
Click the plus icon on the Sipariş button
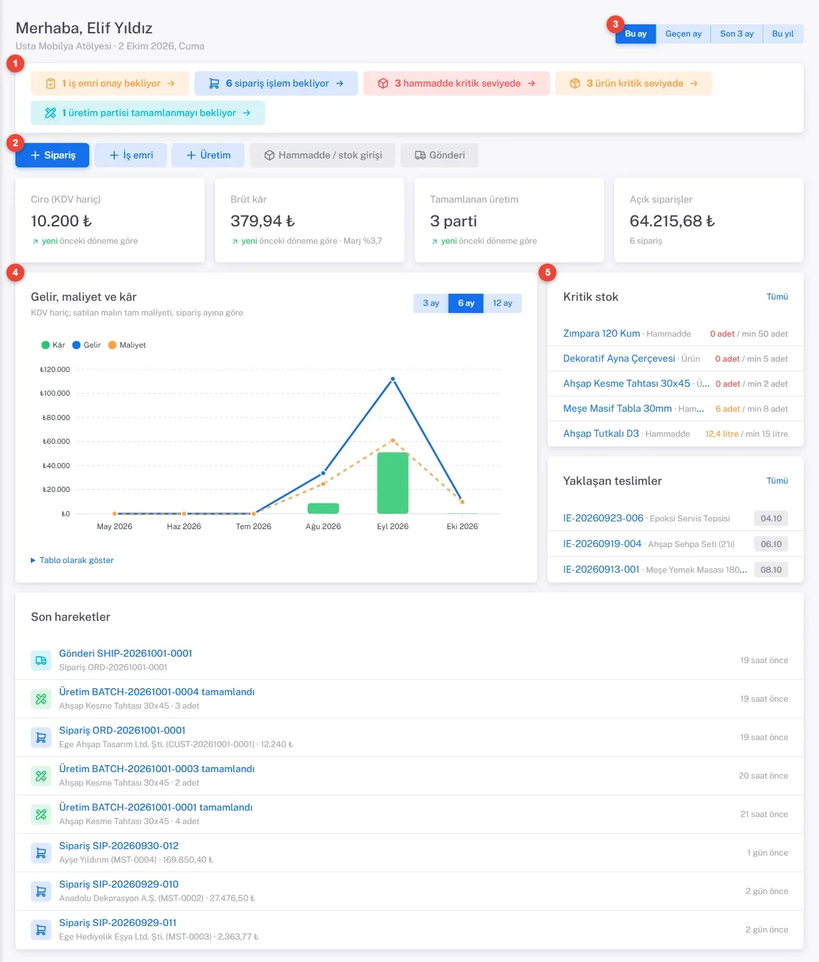point(35,155)
